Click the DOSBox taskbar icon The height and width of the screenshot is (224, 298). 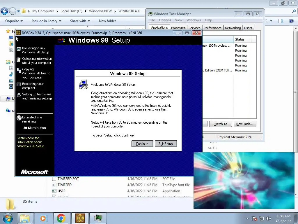tap(80, 218)
